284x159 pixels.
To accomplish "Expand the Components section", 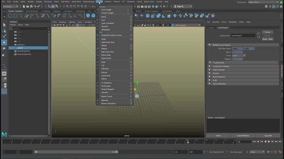I will pyautogui.click(x=243, y=63).
